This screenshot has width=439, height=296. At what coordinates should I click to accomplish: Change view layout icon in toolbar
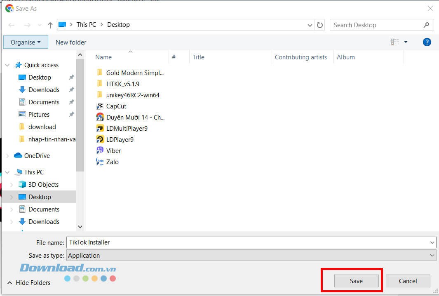[395, 42]
